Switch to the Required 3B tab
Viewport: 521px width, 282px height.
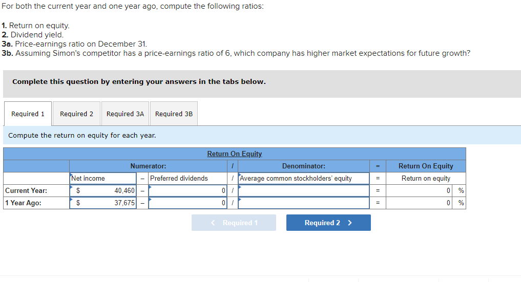pos(174,114)
